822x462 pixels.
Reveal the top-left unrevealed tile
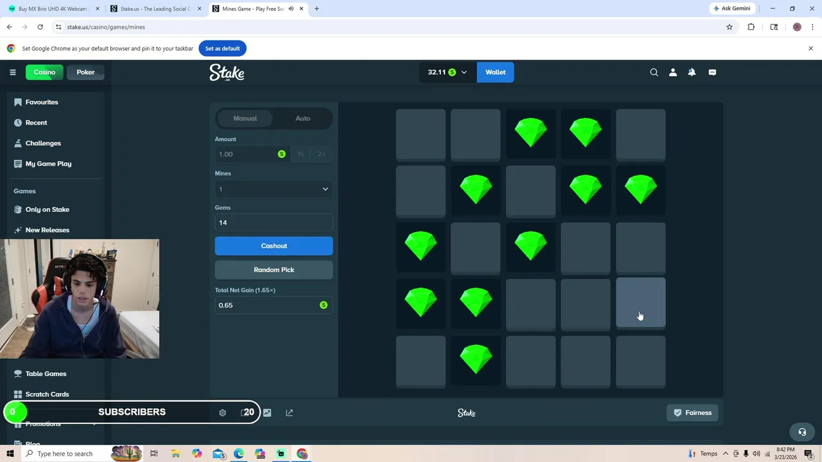pos(421,133)
